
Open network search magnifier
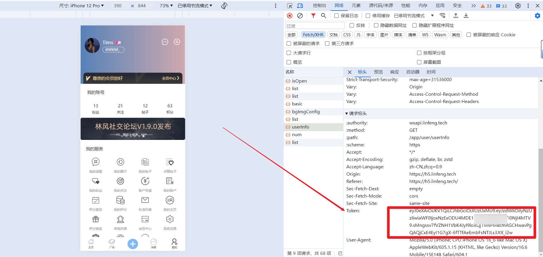(x=324, y=16)
